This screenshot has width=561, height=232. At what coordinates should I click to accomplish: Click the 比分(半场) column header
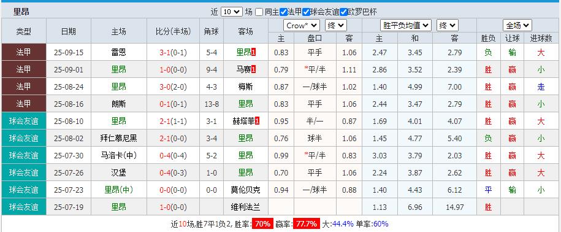click(173, 31)
